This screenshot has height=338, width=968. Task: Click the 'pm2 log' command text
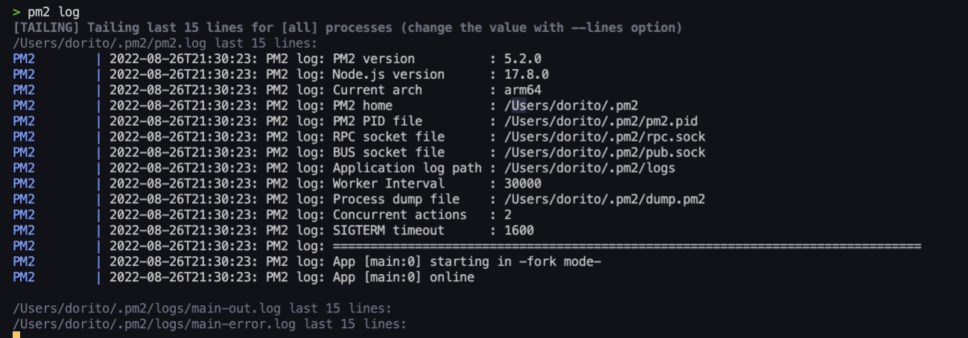pyautogui.click(x=58, y=12)
